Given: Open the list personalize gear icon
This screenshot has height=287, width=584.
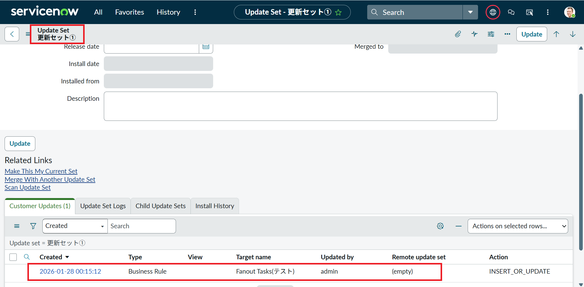Looking at the screenshot, I should [440, 226].
